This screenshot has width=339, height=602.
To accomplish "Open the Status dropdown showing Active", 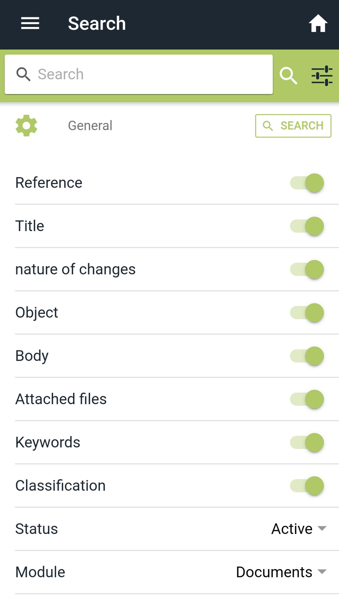I will click(x=299, y=529).
